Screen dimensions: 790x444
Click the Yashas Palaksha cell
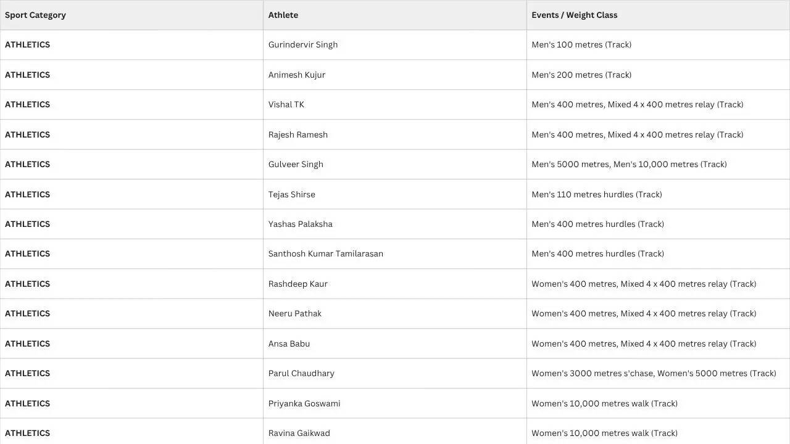(395, 224)
